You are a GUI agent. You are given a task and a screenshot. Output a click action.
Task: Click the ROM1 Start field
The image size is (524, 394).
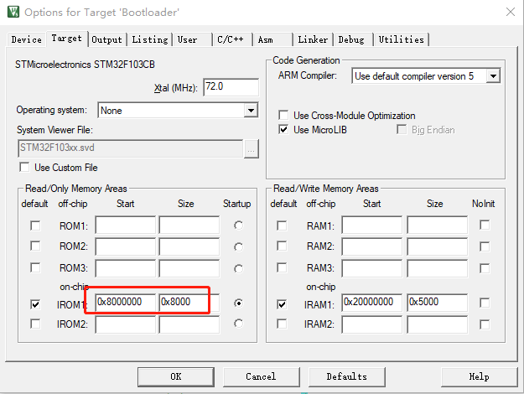click(125, 225)
